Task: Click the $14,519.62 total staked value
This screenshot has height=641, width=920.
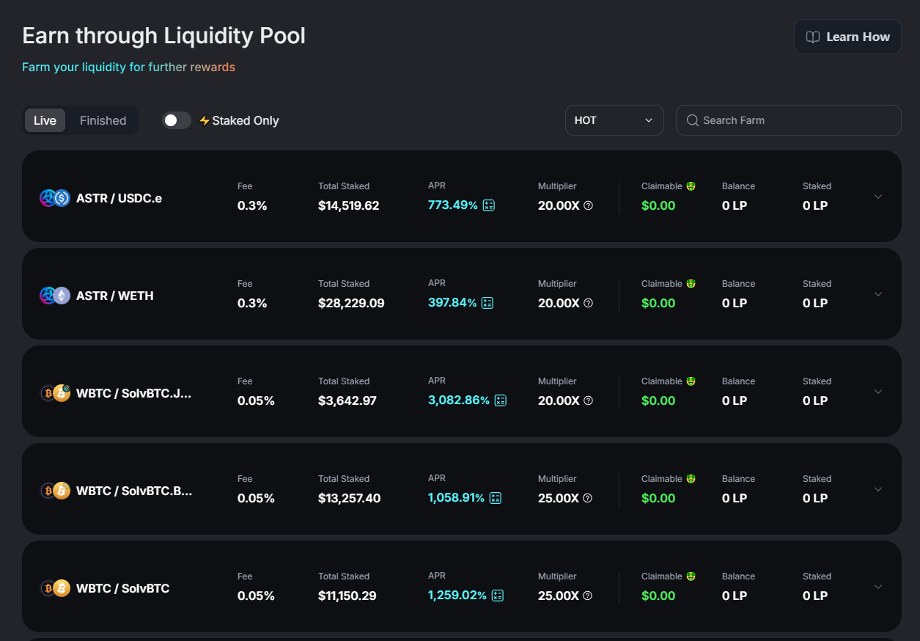Action: 349,205
